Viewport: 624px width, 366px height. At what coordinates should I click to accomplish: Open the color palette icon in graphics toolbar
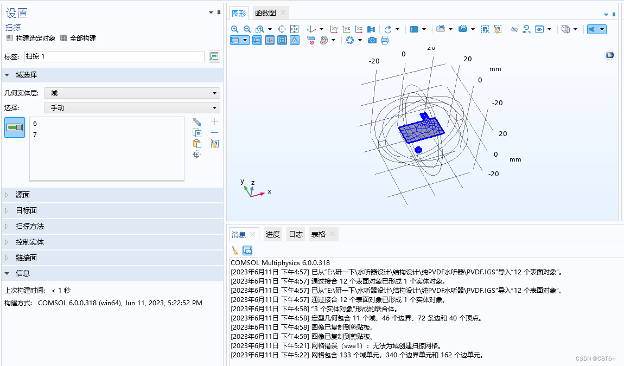(323, 40)
